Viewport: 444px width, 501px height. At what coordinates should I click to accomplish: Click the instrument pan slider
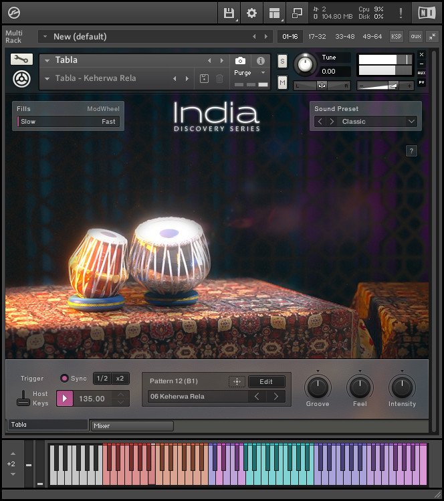coord(322,86)
